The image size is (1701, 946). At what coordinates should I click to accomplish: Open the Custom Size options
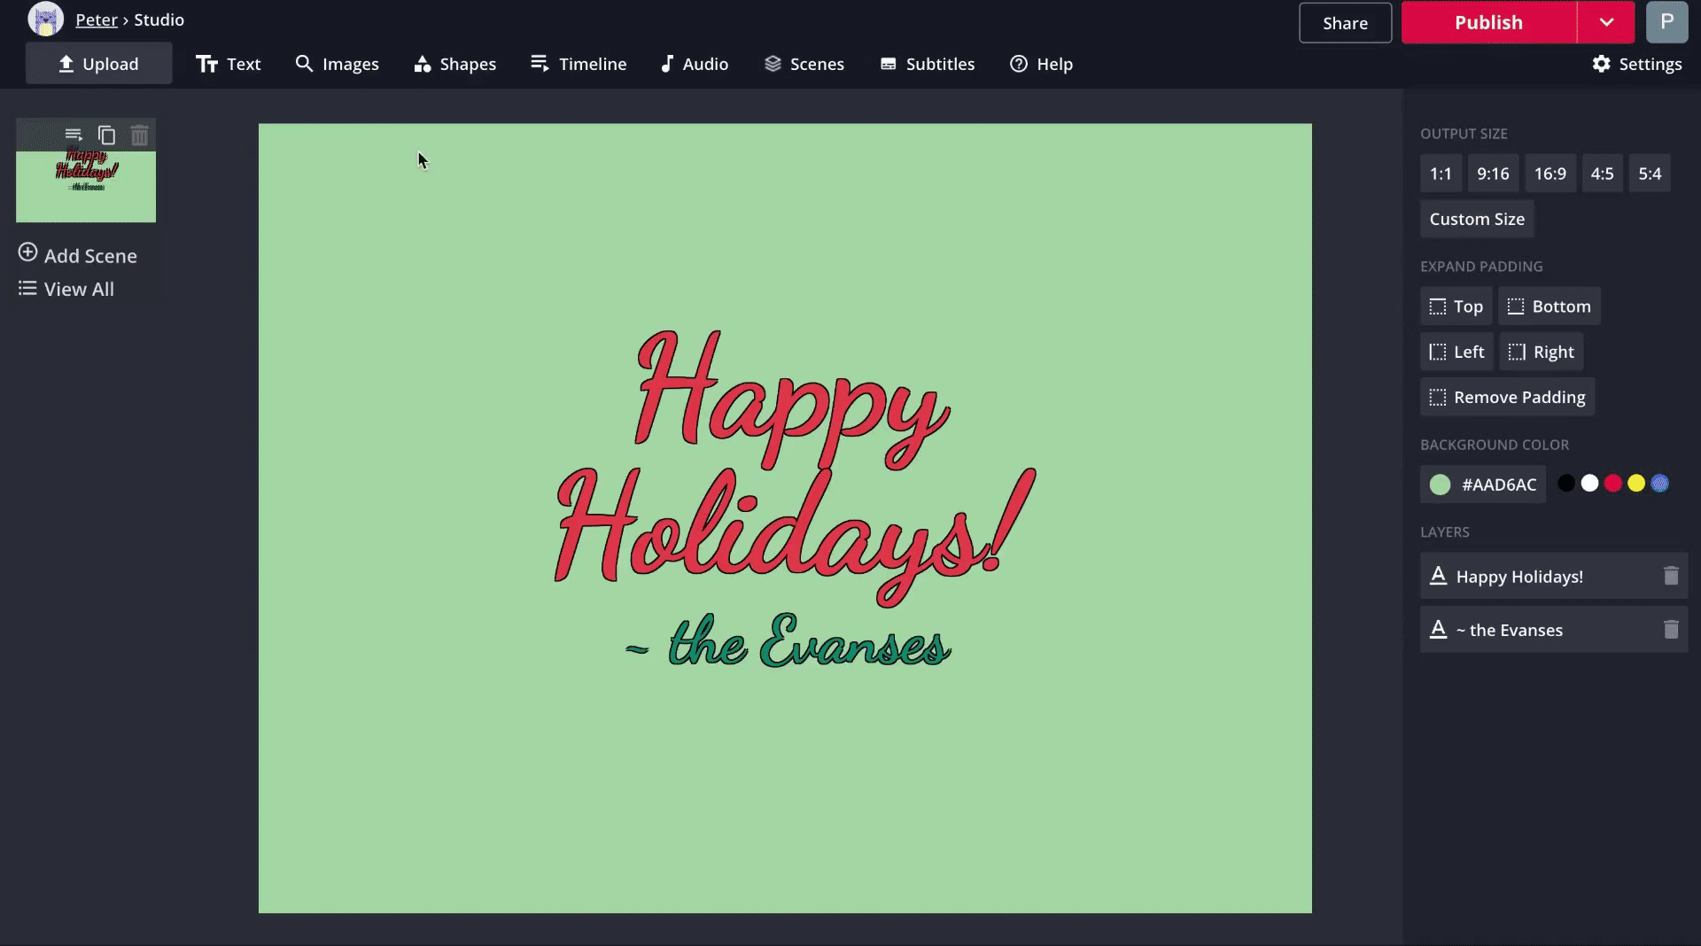(1476, 219)
